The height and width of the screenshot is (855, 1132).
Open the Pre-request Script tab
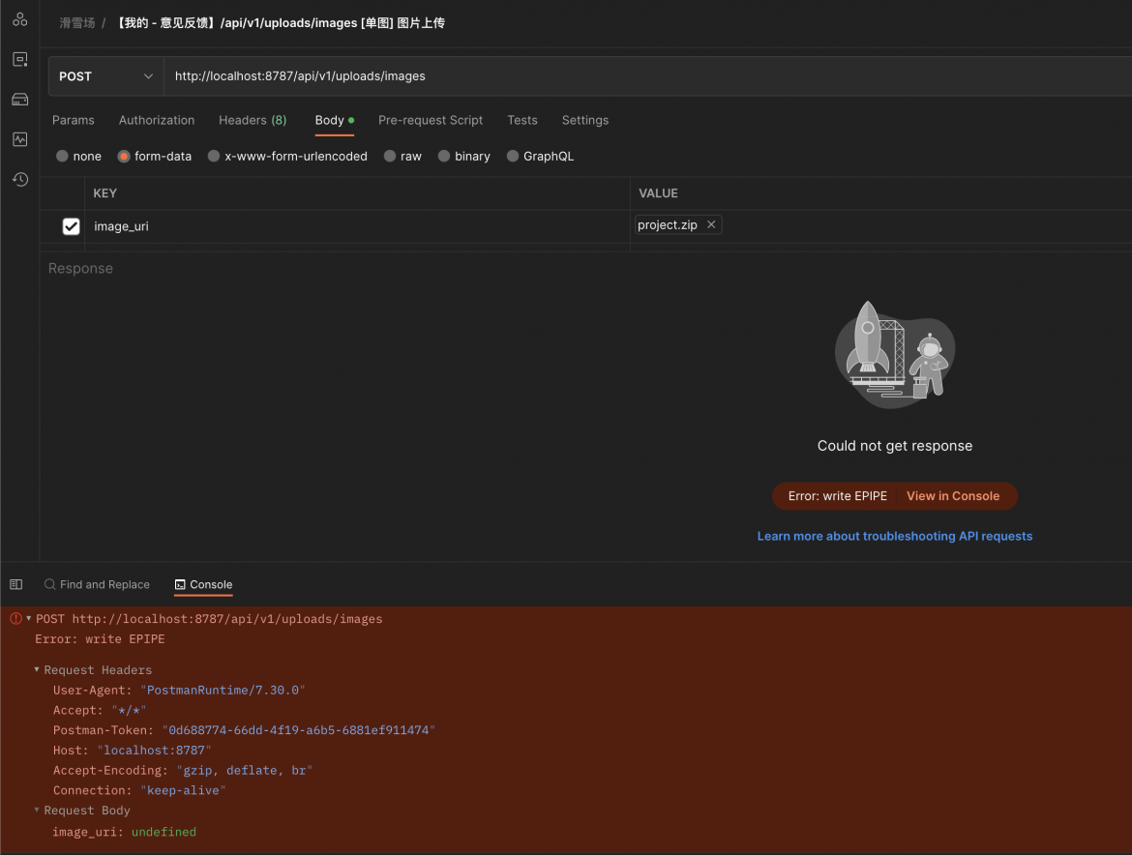431,120
